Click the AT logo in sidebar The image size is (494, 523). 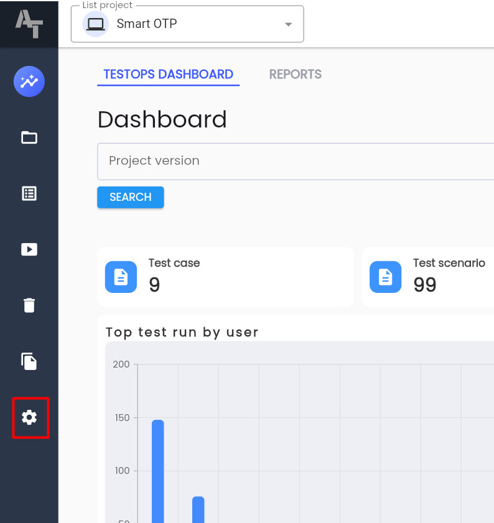click(29, 24)
